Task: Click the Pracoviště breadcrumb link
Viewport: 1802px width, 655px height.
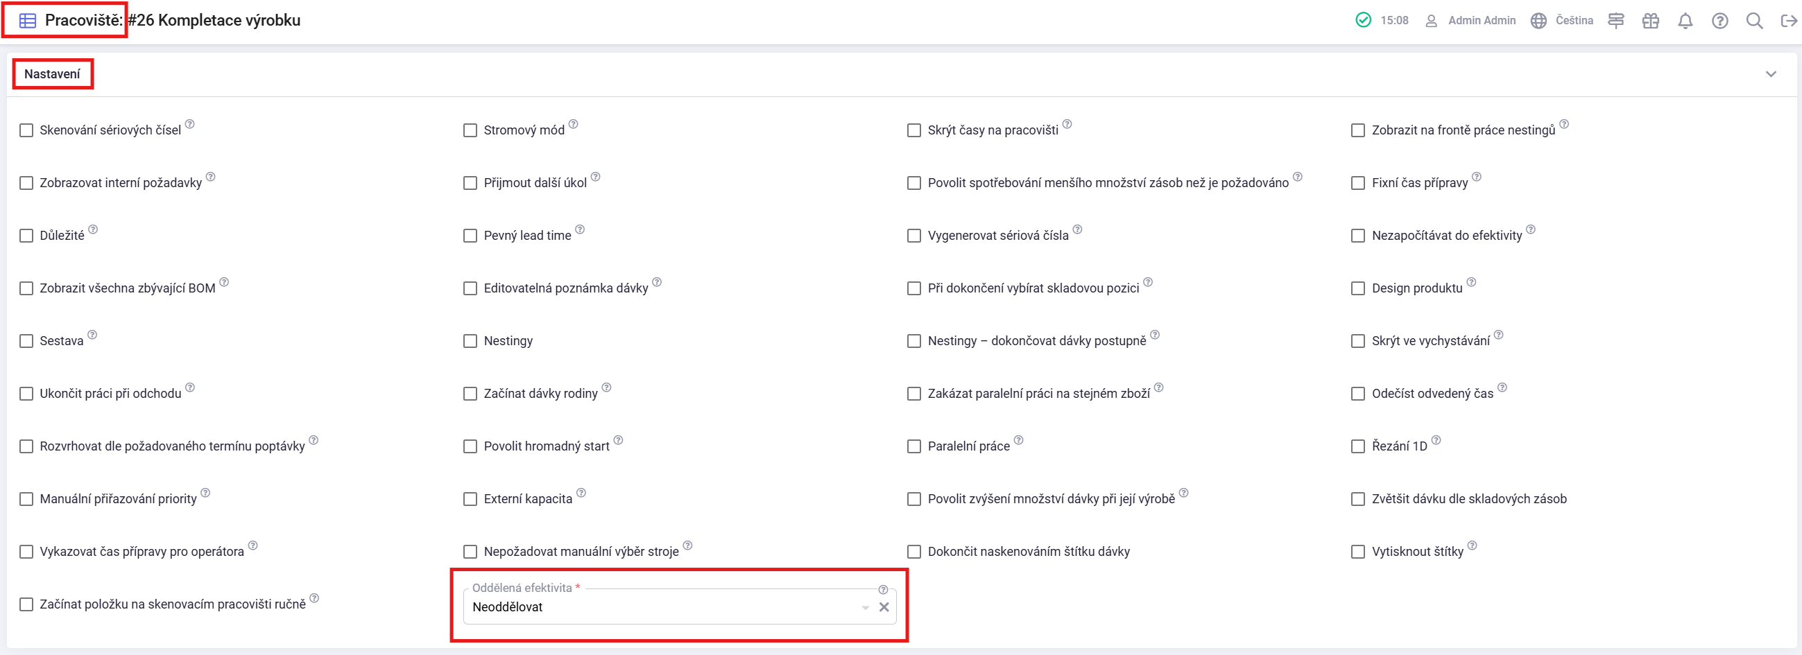Action: tap(82, 20)
